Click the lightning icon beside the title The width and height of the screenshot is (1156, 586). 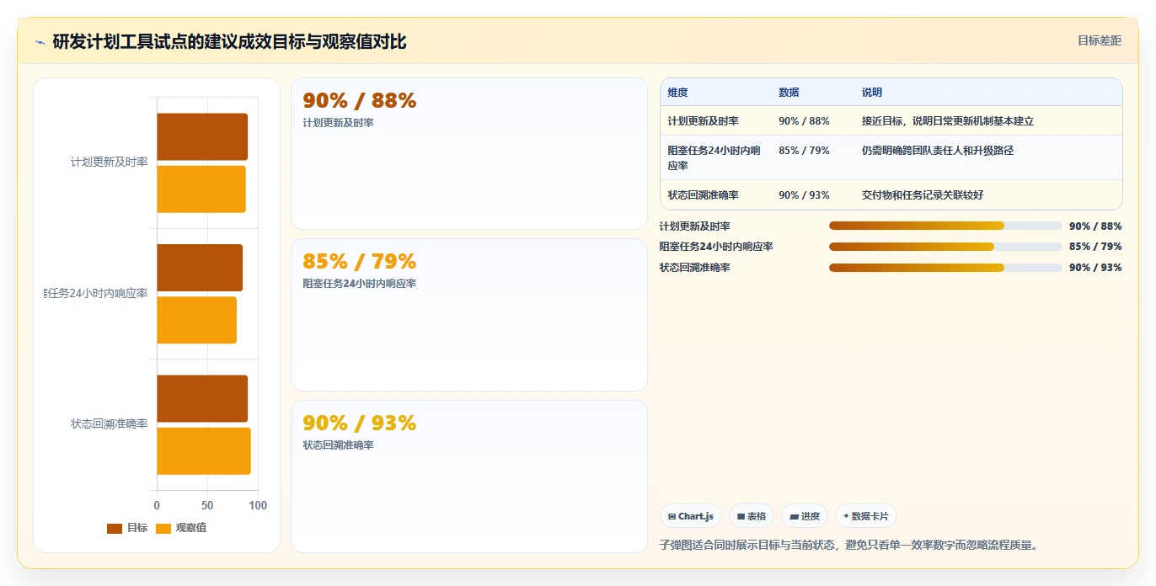tap(40, 42)
